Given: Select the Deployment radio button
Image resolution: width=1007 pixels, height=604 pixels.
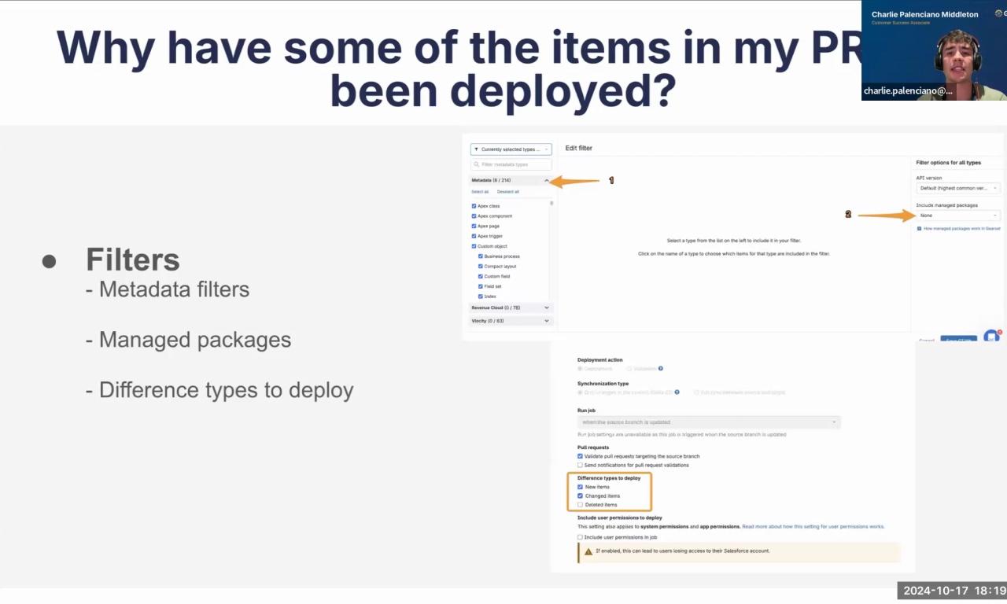Looking at the screenshot, I should pos(581,368).
